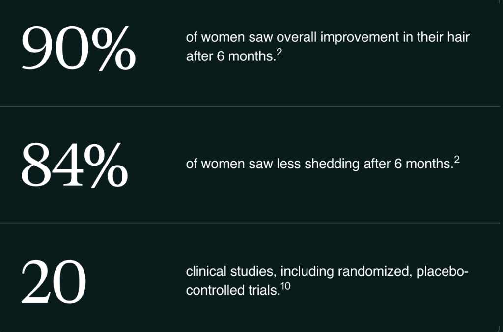Click the divider line above the 20 row
The height and width of the screenshot is (332, 503).
[251, 223]
